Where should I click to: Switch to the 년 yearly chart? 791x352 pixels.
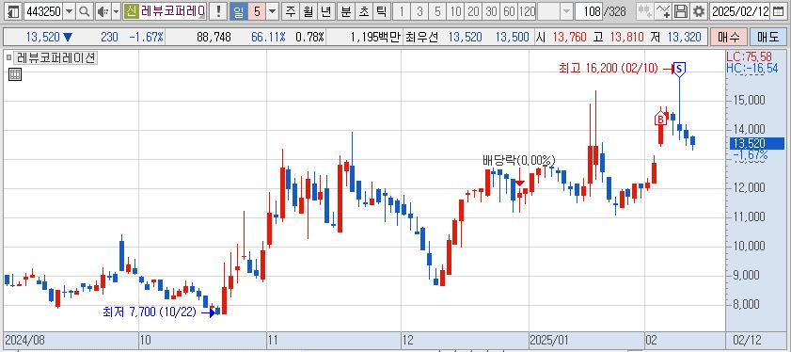(x=325, y=11)
